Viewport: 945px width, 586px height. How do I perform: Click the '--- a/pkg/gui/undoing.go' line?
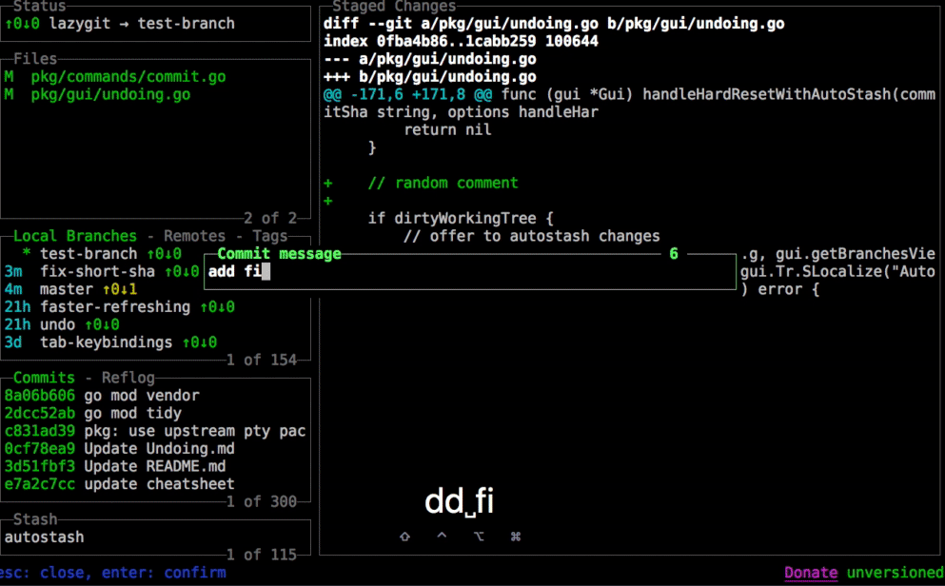[x=430, y=59]
